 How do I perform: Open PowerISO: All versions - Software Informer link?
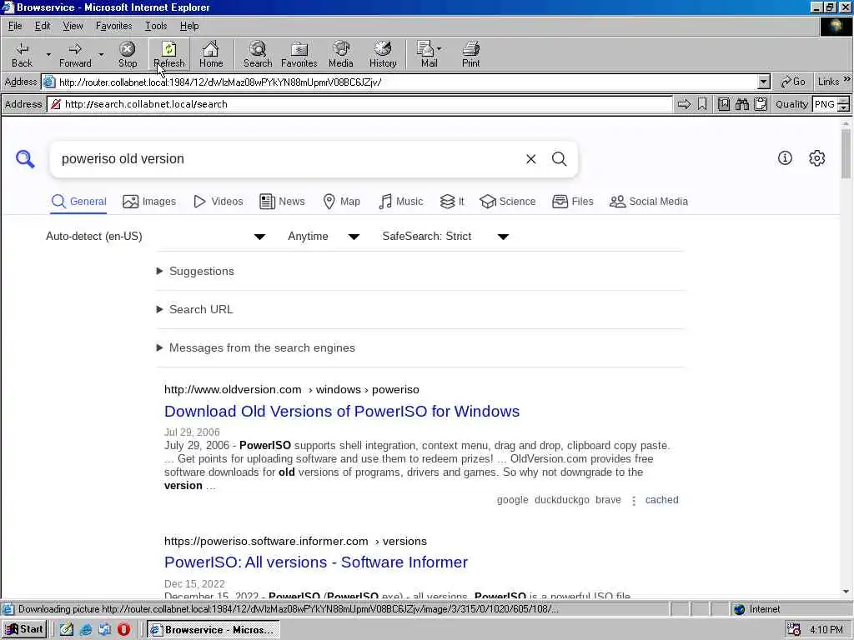coord(316,562)
